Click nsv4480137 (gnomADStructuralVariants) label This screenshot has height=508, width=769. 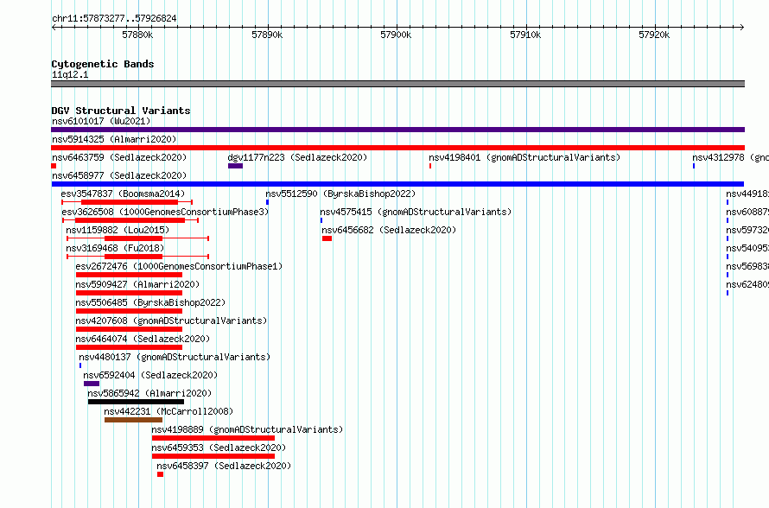pos(175,357)
